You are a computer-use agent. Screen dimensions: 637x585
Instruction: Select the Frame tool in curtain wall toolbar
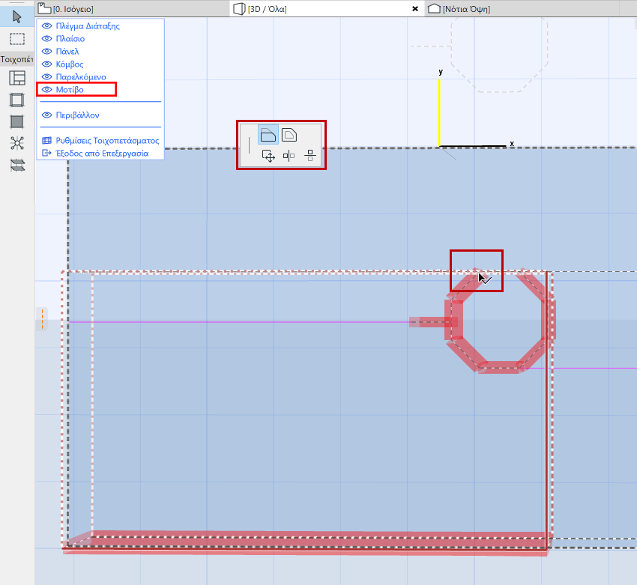[16, 99]
